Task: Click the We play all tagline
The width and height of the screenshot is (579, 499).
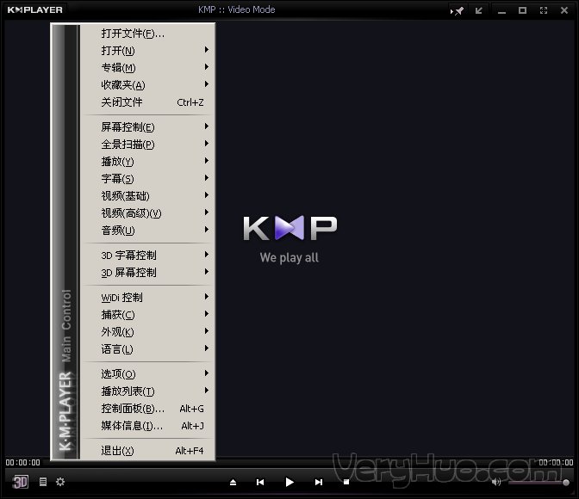Action: [289, 257]
